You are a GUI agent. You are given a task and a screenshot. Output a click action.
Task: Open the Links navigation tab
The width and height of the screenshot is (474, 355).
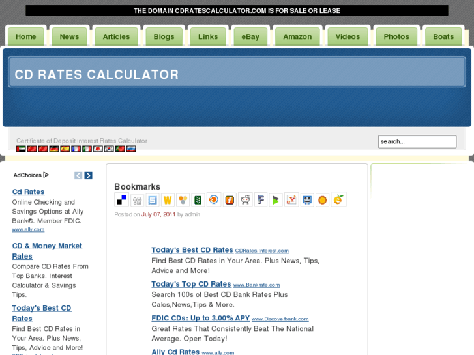(208, 36)
